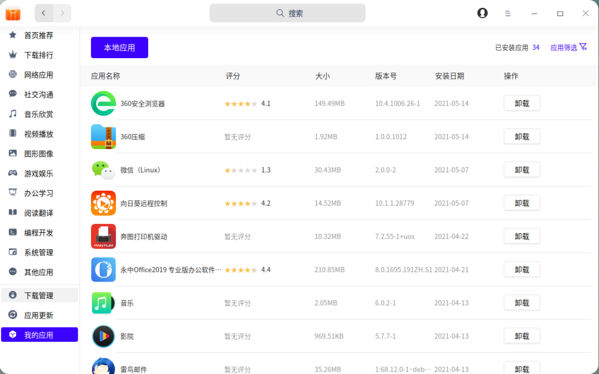Image resolution: width=599 pixels, height=374 pixels.
Task: Click 卸载 for 微信 (Linux)
Action: (x=521, y=170)
